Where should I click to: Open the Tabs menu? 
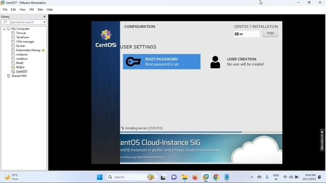click(40, 10)
